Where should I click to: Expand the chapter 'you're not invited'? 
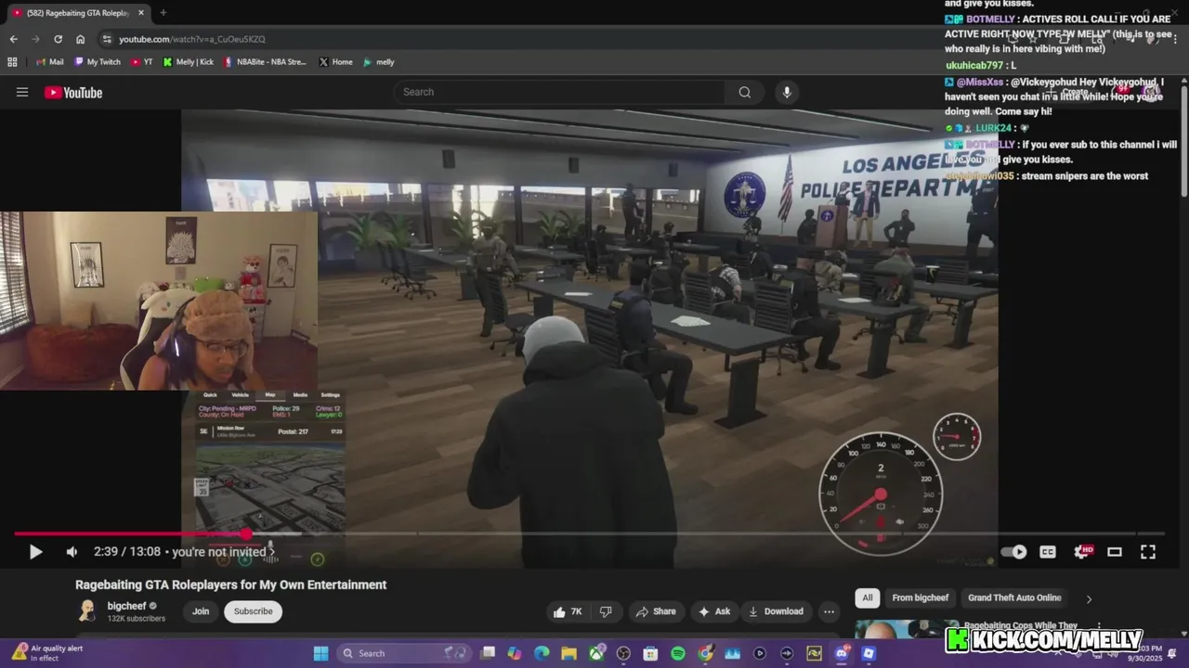tap(223, 552)
